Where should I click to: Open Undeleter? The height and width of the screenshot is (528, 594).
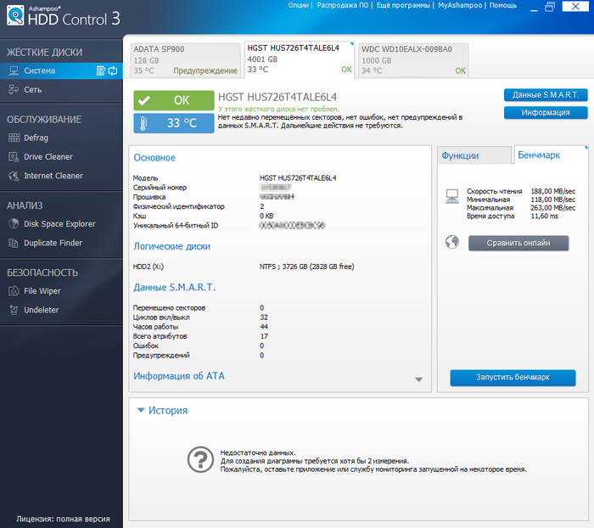[x=61, y=310]
